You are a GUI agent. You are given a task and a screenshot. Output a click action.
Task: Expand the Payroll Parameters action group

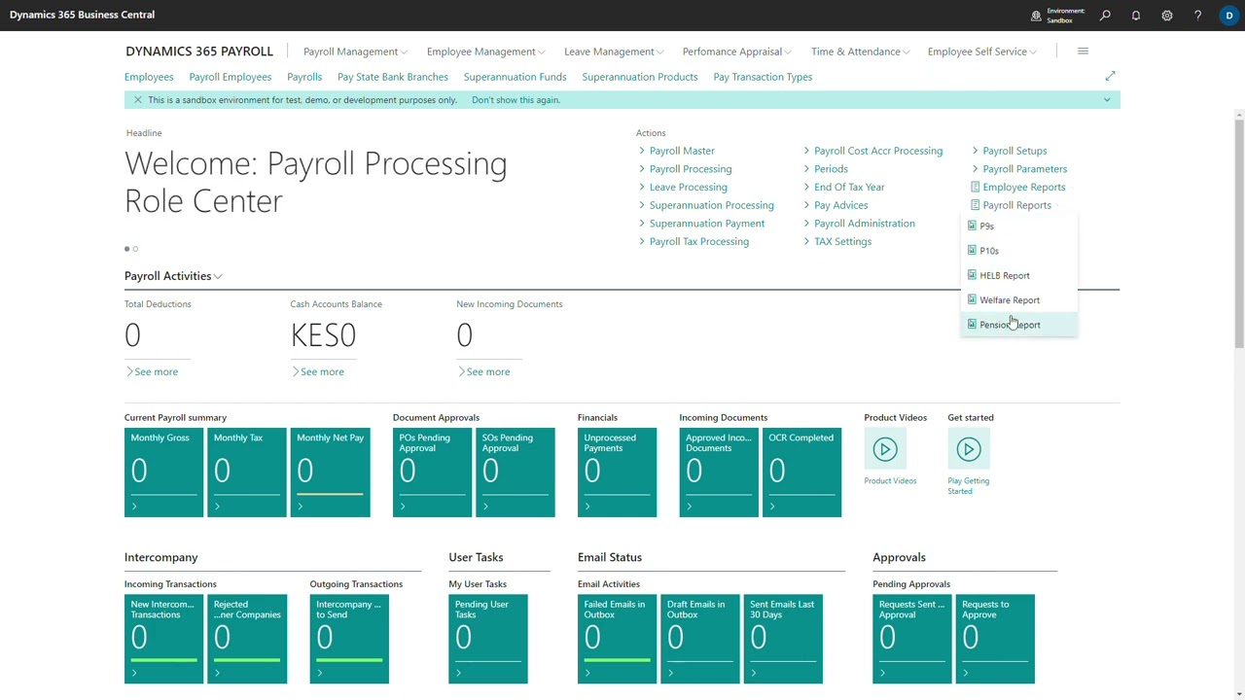tap(1019, 169)
